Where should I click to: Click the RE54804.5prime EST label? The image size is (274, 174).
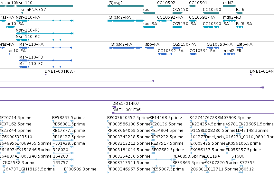[167, 131]
